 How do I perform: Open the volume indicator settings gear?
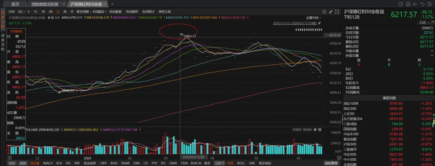pyautogui.click(x=315, y=129)
